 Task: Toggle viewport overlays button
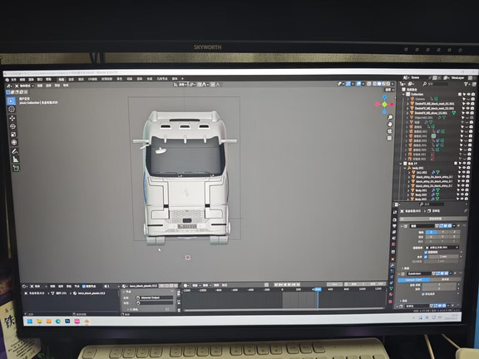358,84
